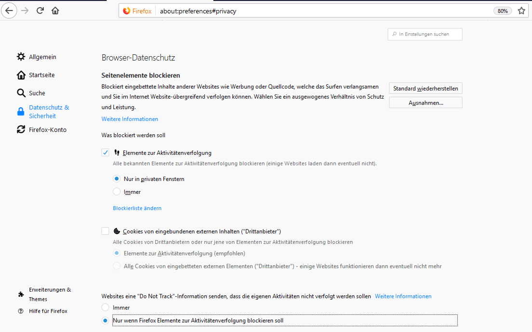Select Datenschutz & Sicherheit category

tap(43, 112)
